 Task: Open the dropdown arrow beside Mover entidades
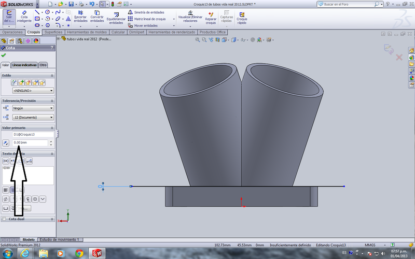tap(174, 25)
